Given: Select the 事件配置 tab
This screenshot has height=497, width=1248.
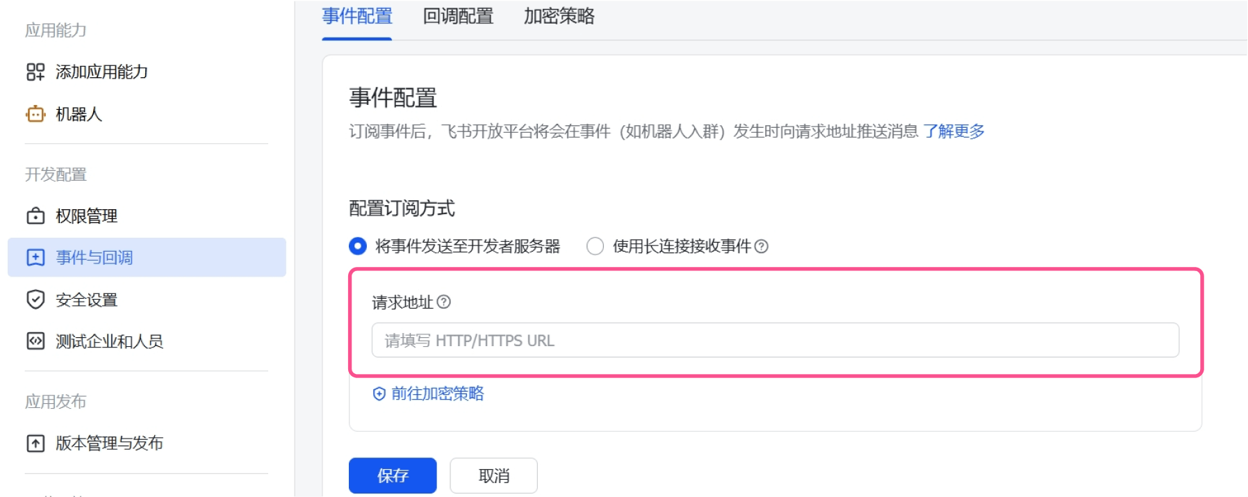Looking at the screenshot, I should [357, 17].
